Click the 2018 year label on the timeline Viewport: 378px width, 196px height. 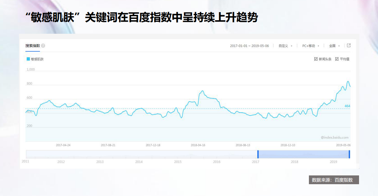pyautogui.click(x=295, y=162)
